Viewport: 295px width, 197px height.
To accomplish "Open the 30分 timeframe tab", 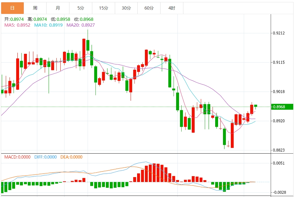I will (126, 8).
